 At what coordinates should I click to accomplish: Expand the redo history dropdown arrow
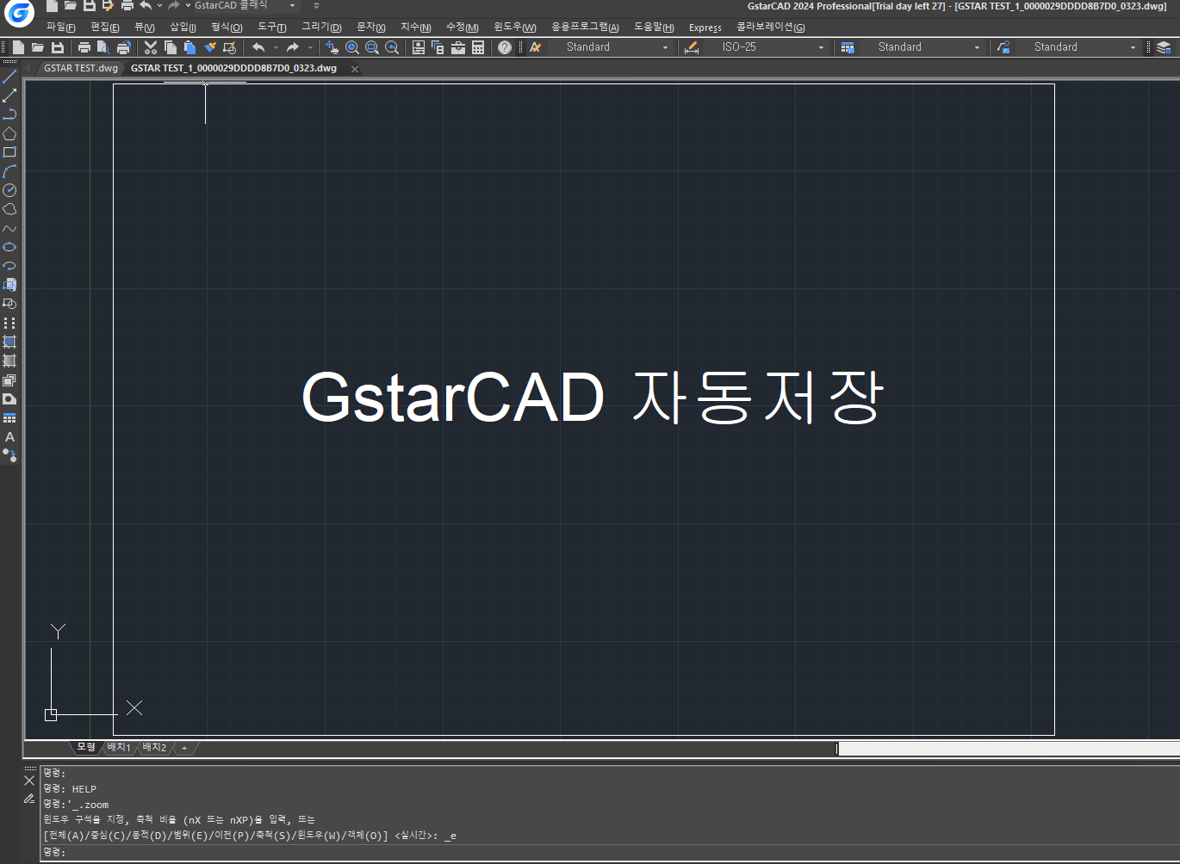coord(310,47)
